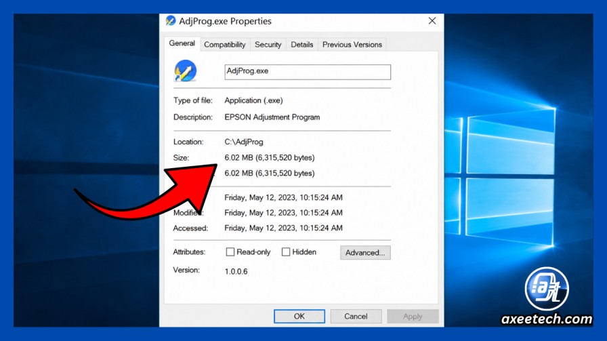Open the Advanced... attributes dialog
The image size is (607, 341).
point(365,253)
